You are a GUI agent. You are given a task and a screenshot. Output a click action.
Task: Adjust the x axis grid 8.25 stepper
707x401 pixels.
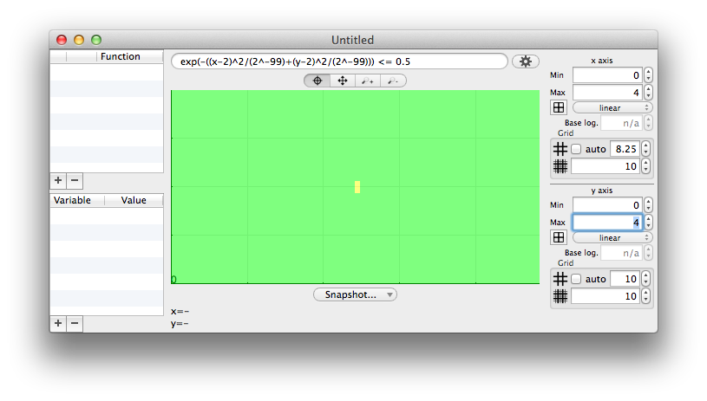coord(645,149)
